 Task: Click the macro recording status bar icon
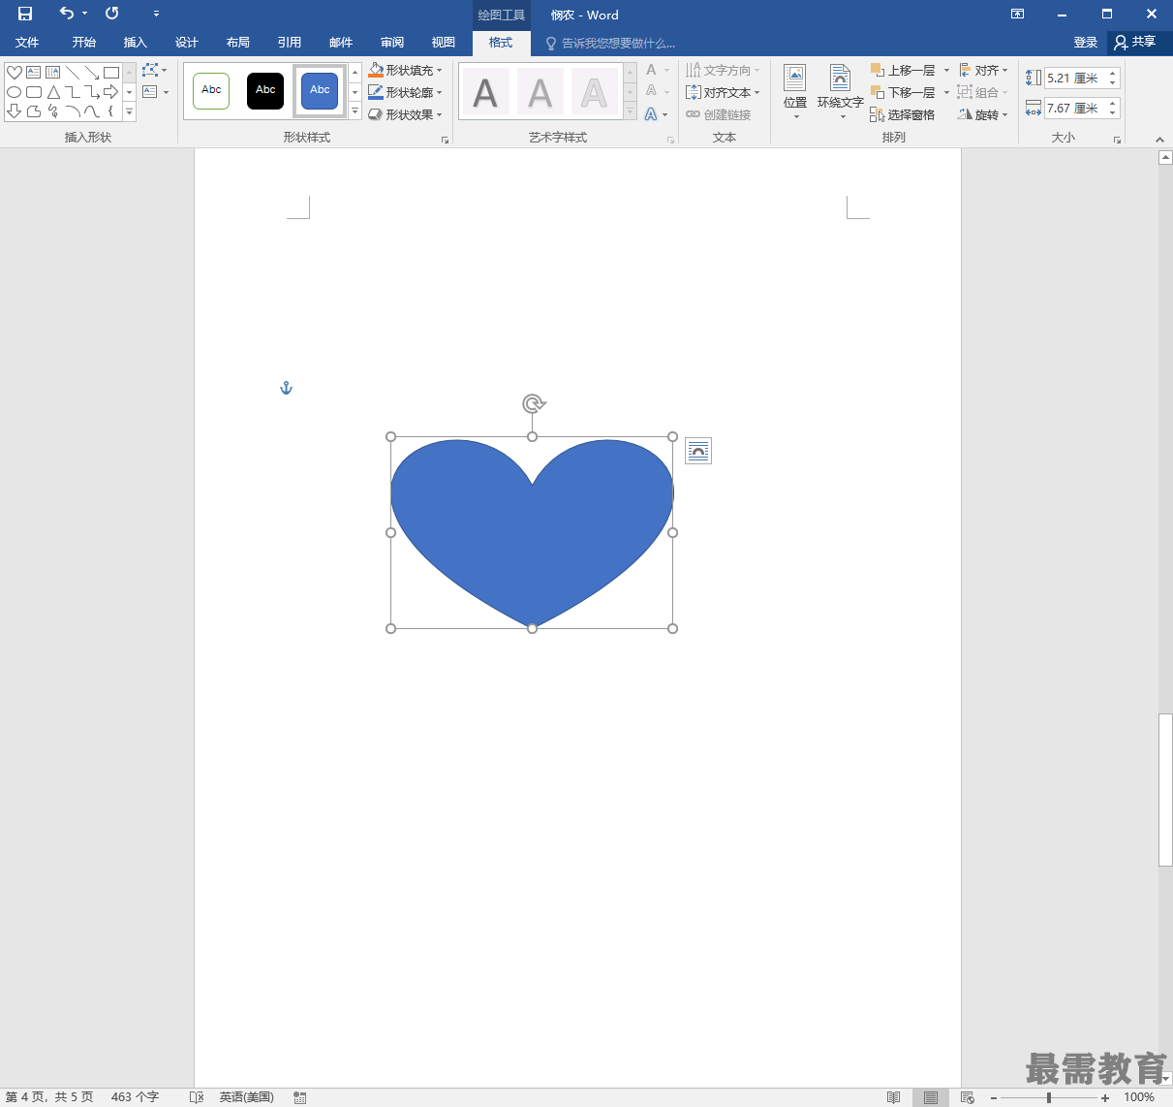[x=300, y=1097]
